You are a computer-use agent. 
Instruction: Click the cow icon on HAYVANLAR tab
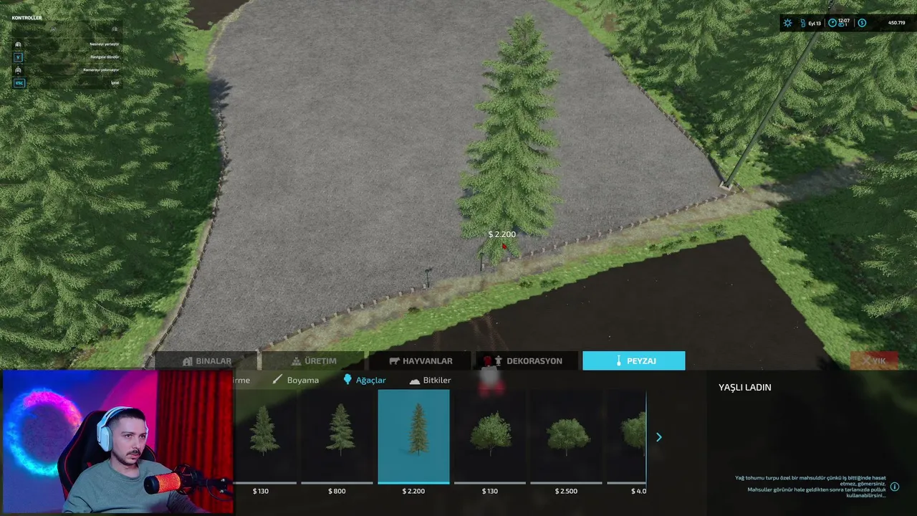(x=394, y=361)
